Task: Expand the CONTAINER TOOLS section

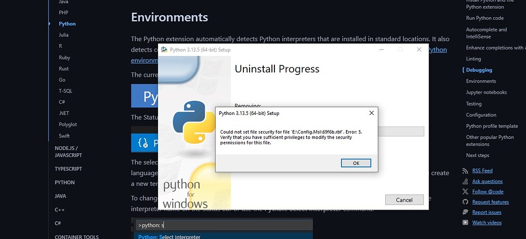Action: click(76, 236)
